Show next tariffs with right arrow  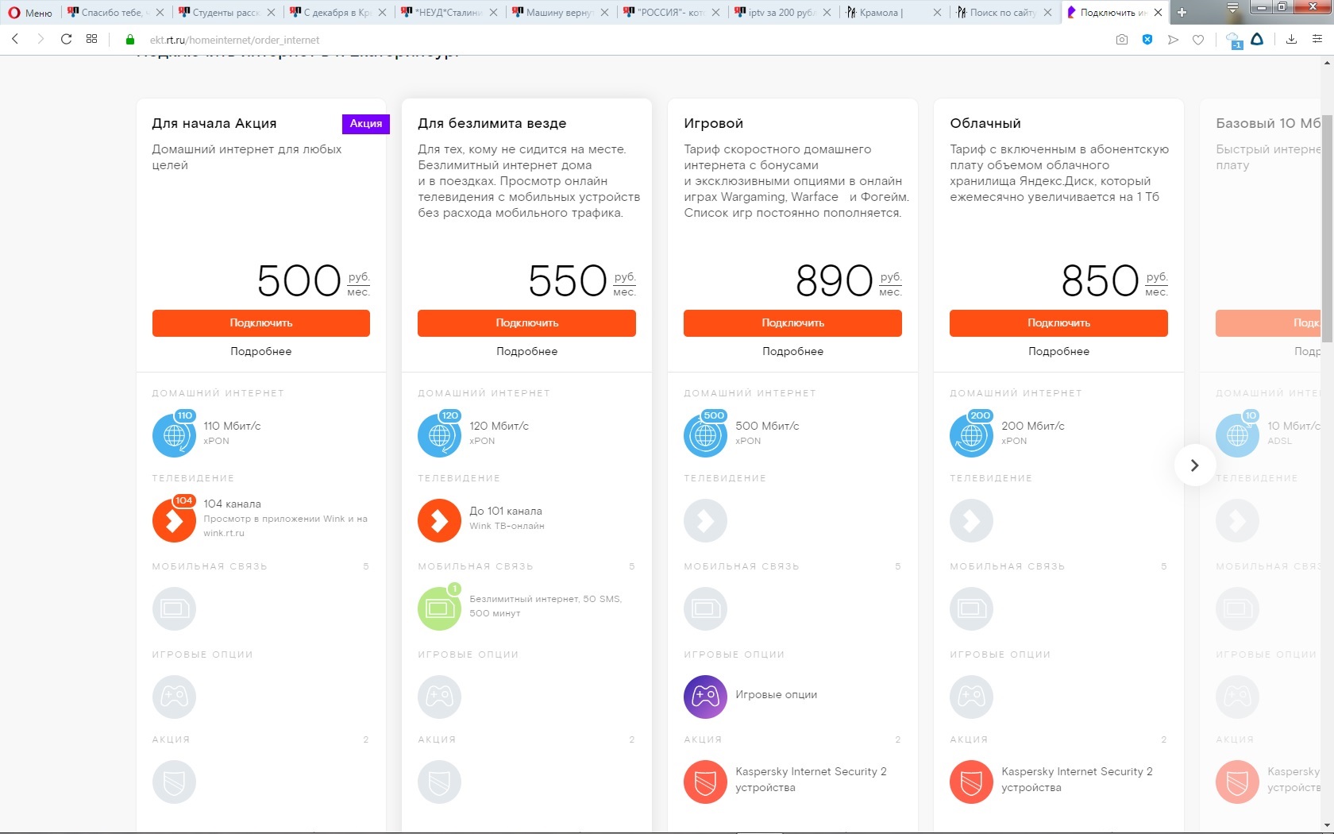[1194, 465]
